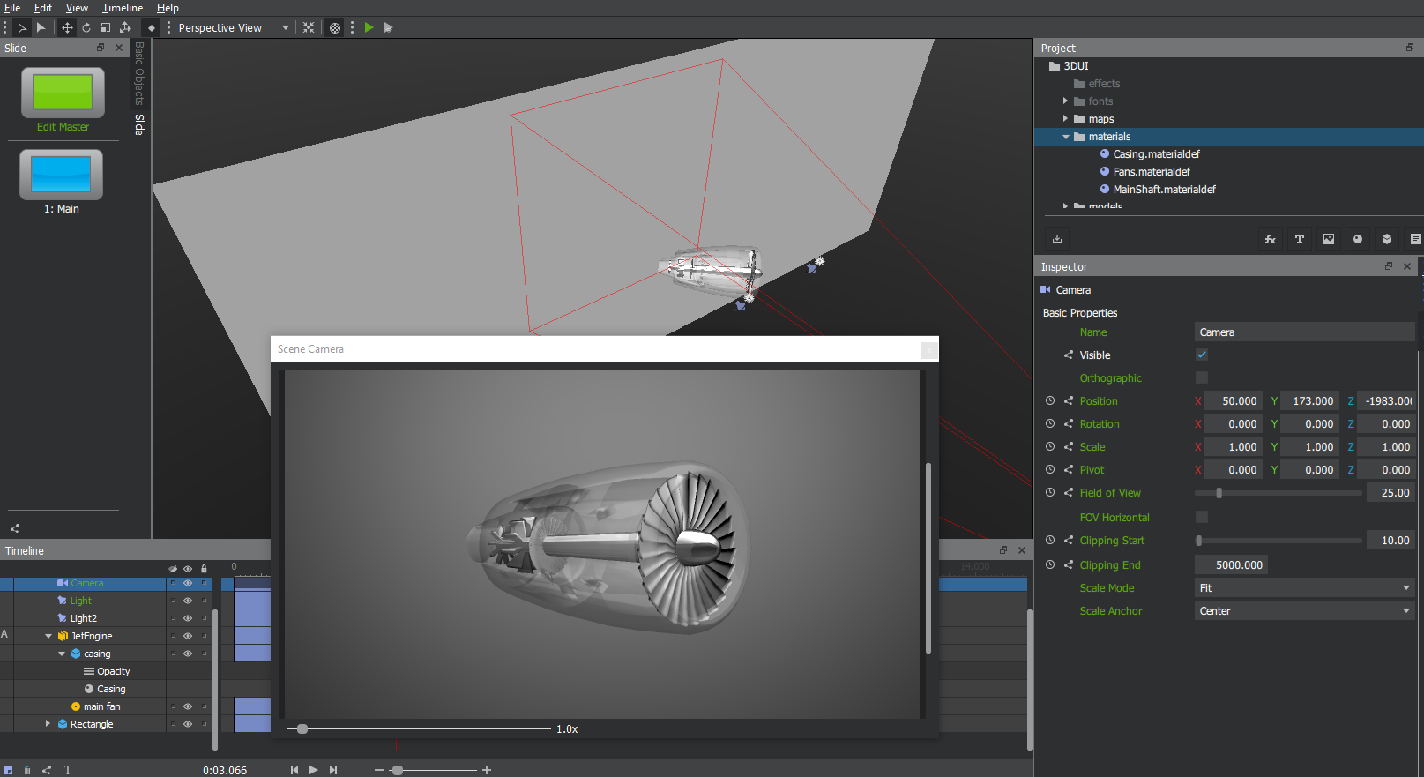Click the Fit Selected icon in toolbar

pyautogui.click(x=309, y=27)
